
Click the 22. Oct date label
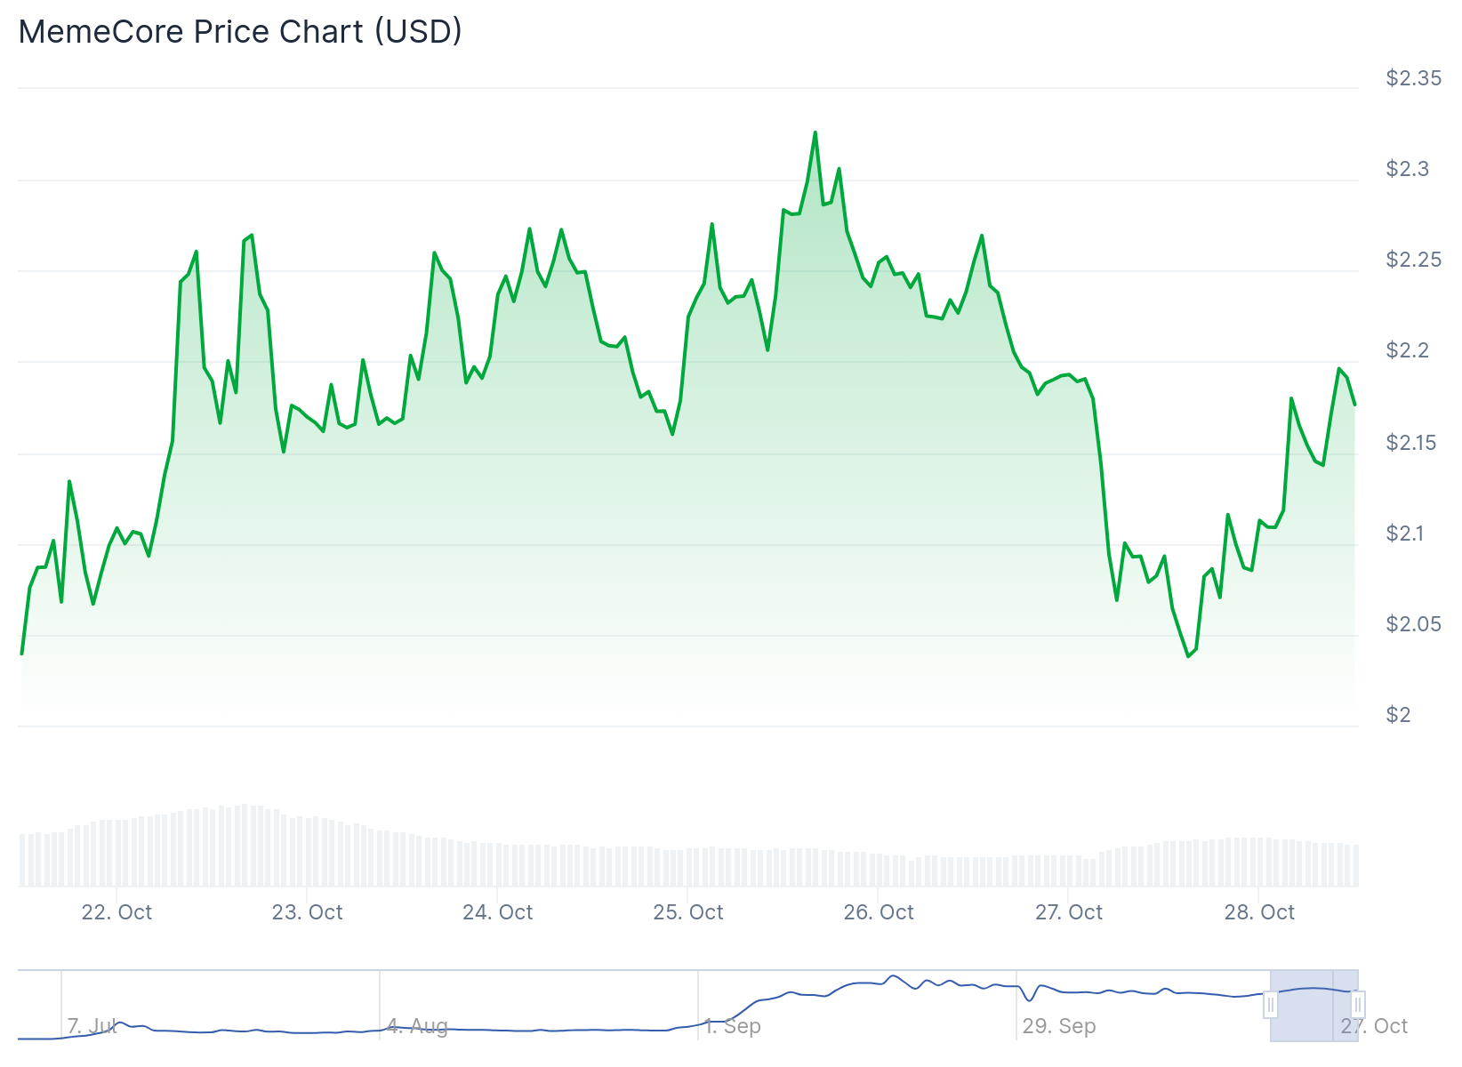pos(116,912)
